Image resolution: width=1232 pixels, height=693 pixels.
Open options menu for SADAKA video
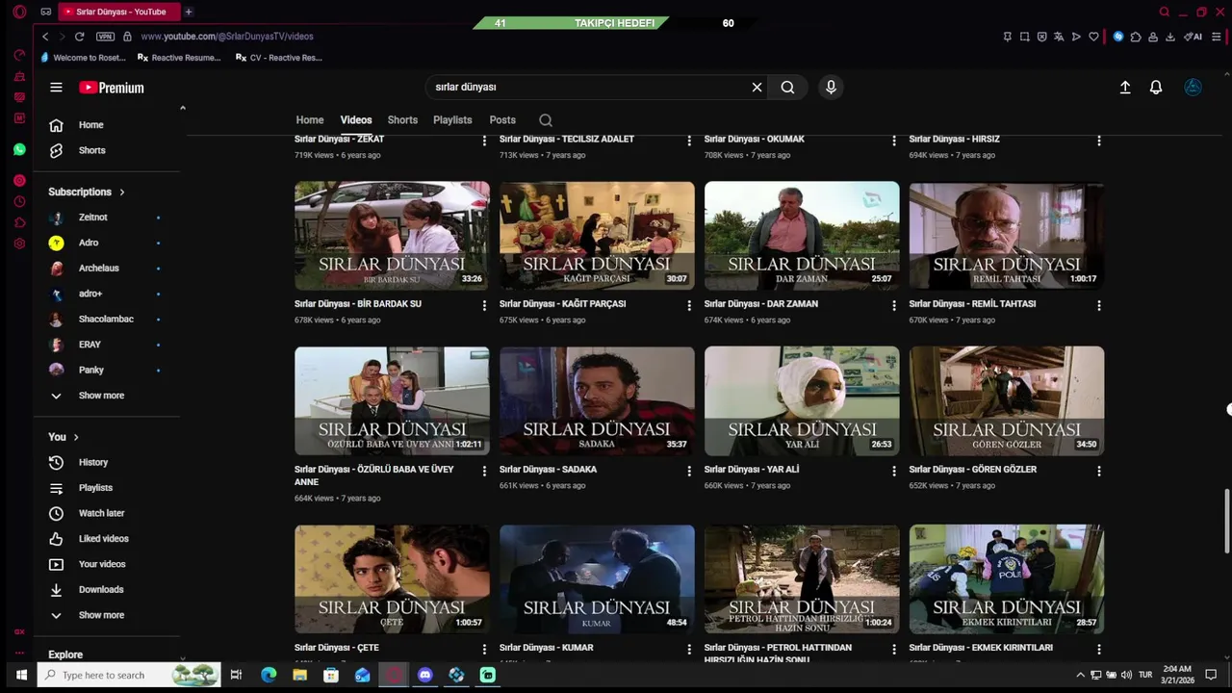[x=689, y=471]
